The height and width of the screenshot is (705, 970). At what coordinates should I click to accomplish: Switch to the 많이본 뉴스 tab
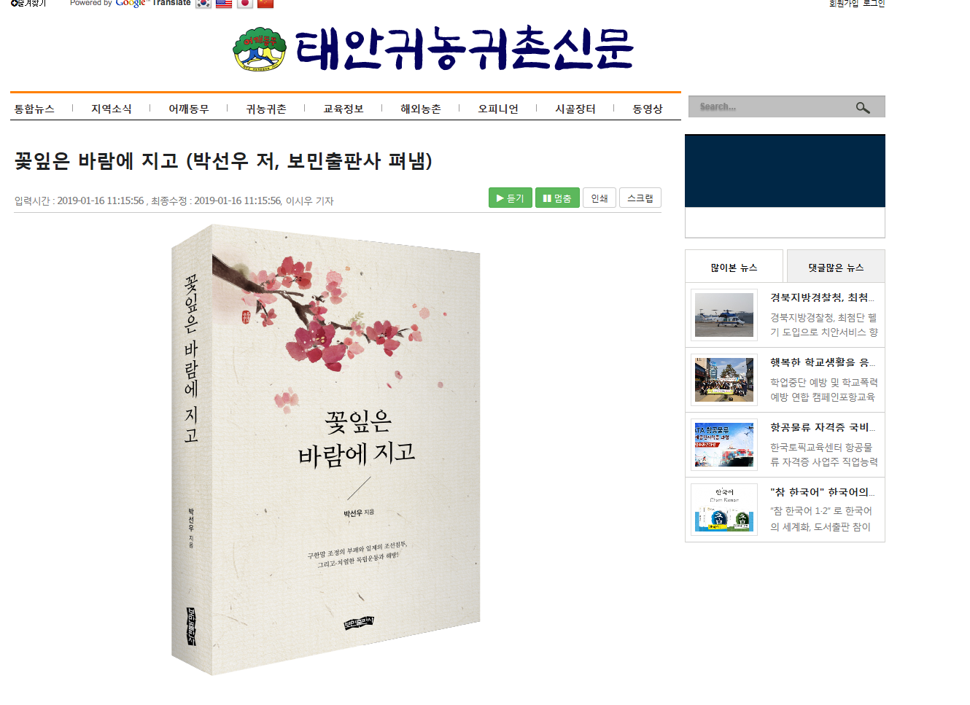click(734, 267)
